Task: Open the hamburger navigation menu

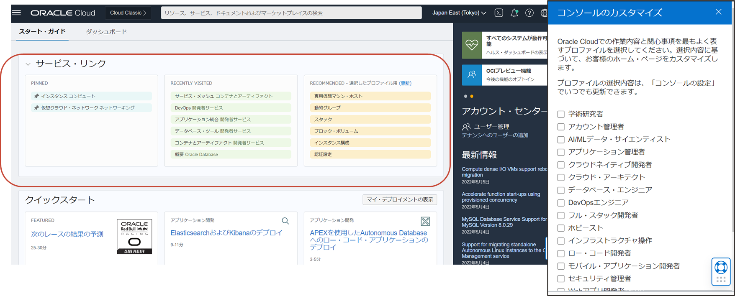Action: coord(16,13)
